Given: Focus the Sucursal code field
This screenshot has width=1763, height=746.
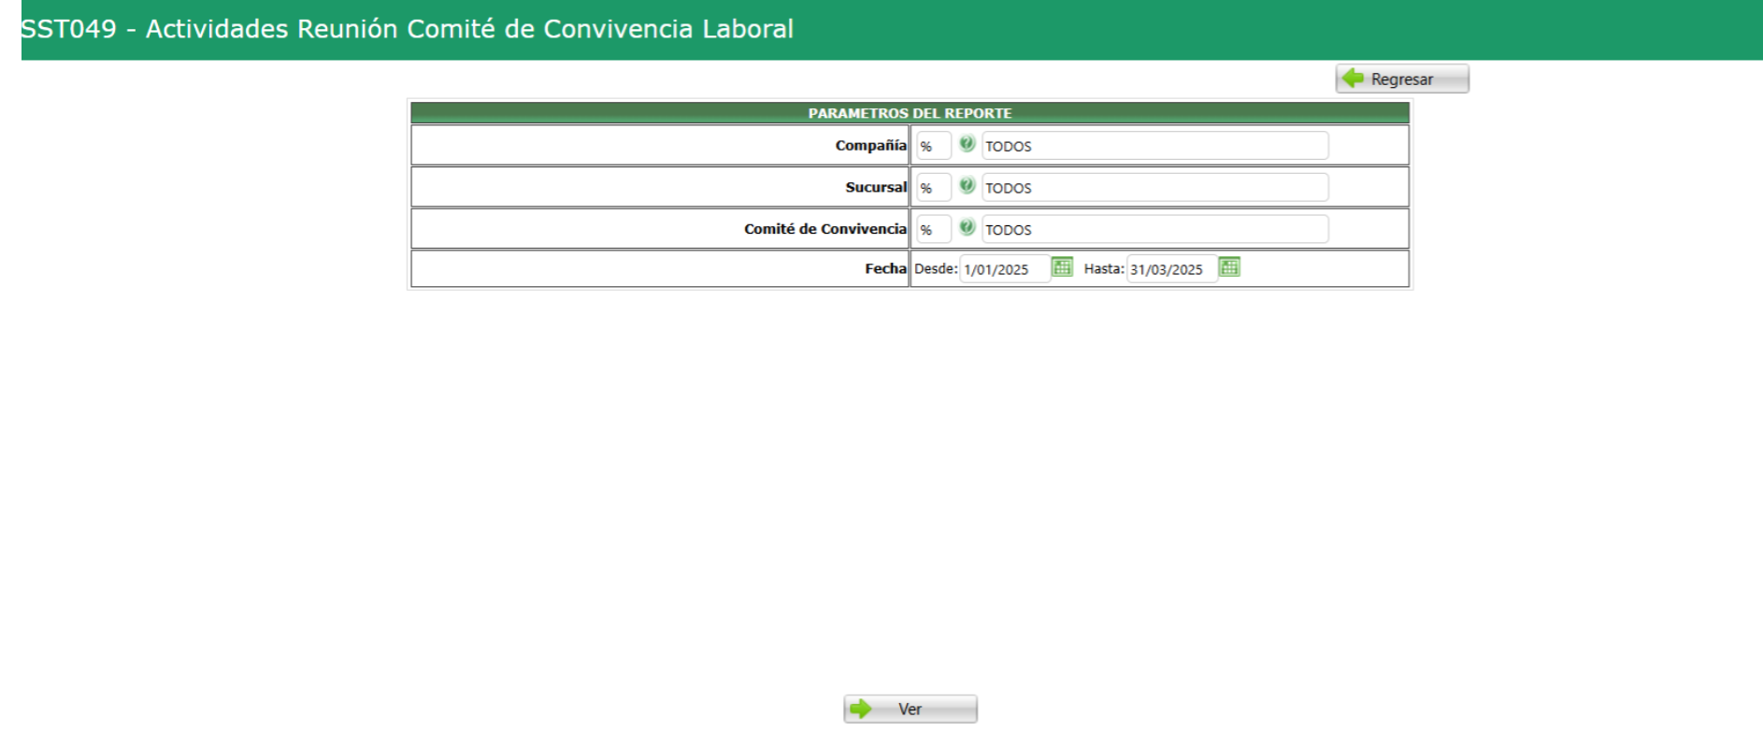Looking at the screenshot, I should 933,187.
